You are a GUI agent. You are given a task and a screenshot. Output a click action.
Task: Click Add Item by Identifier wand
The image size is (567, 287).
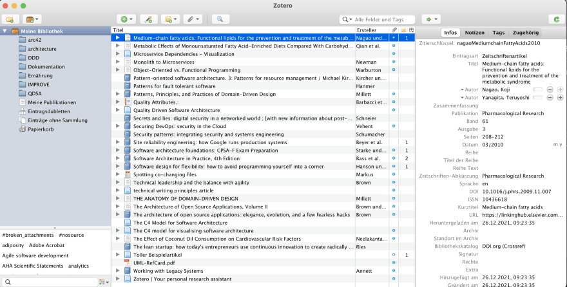point(148,19)
